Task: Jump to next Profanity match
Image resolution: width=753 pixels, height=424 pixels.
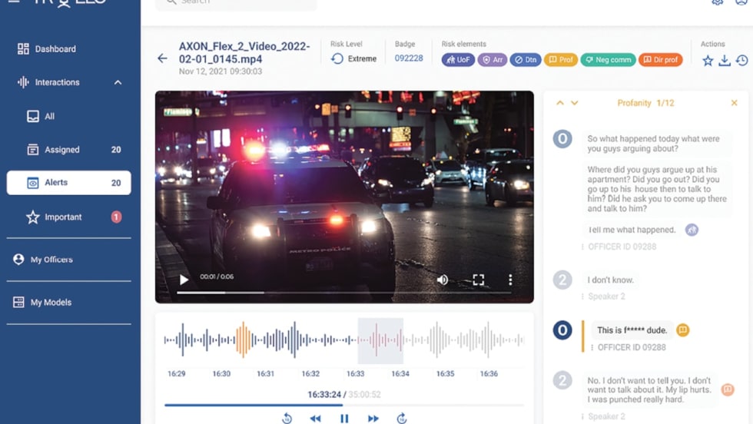Action: click(574, 103)
